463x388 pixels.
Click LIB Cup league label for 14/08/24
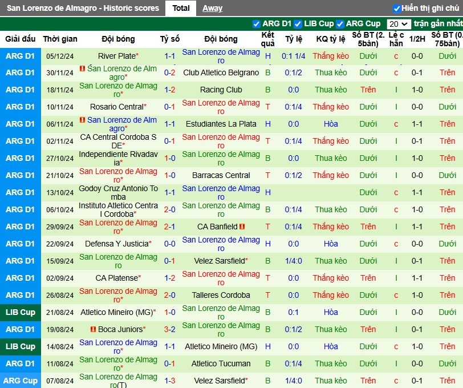20,346
